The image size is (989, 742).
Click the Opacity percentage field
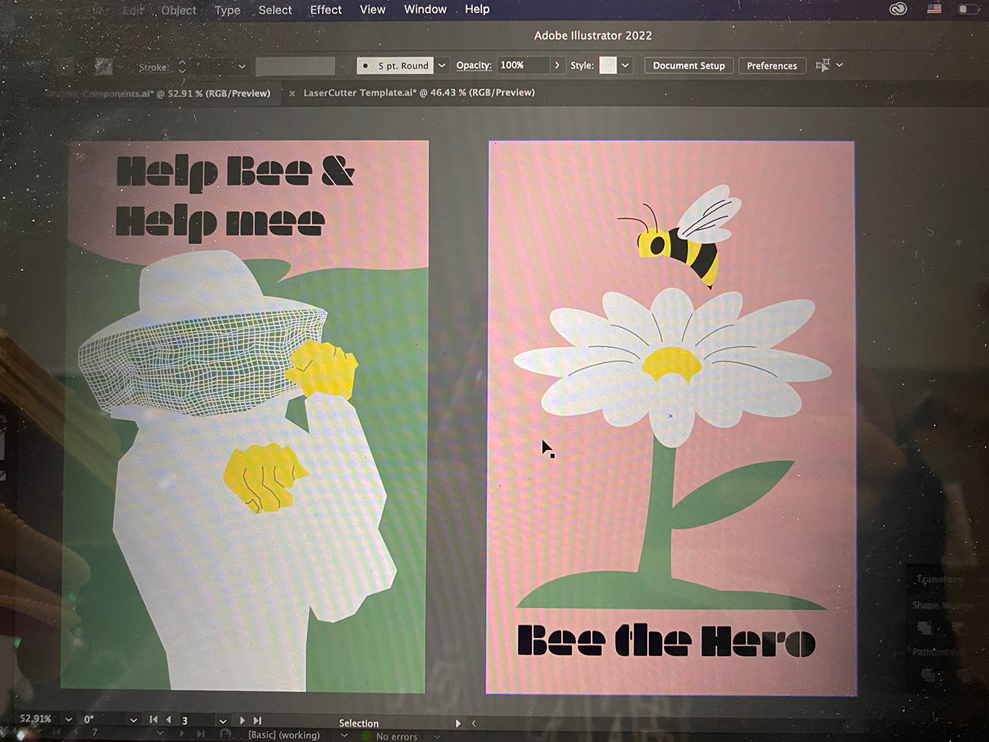[x=523, y=65]
